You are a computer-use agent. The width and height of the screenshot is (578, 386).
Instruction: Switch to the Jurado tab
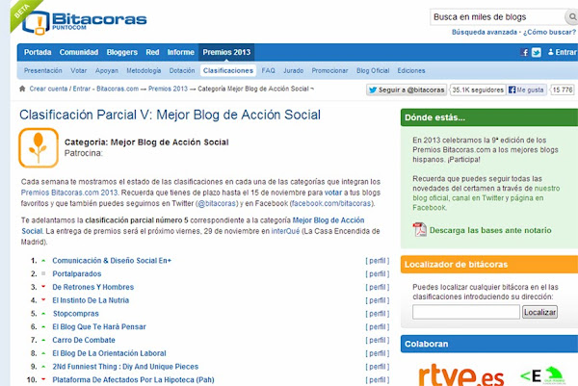(294, 70)
